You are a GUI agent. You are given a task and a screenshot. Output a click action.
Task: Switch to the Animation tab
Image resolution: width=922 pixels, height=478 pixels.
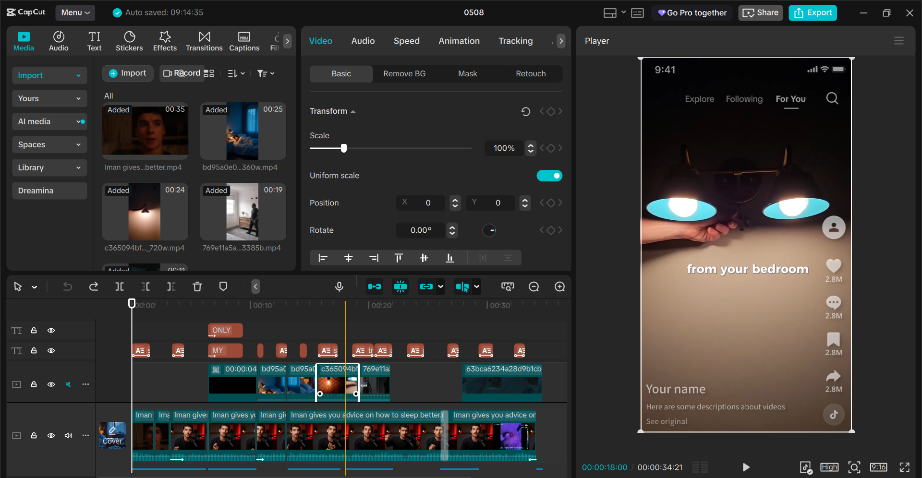(x=459, y=41)
